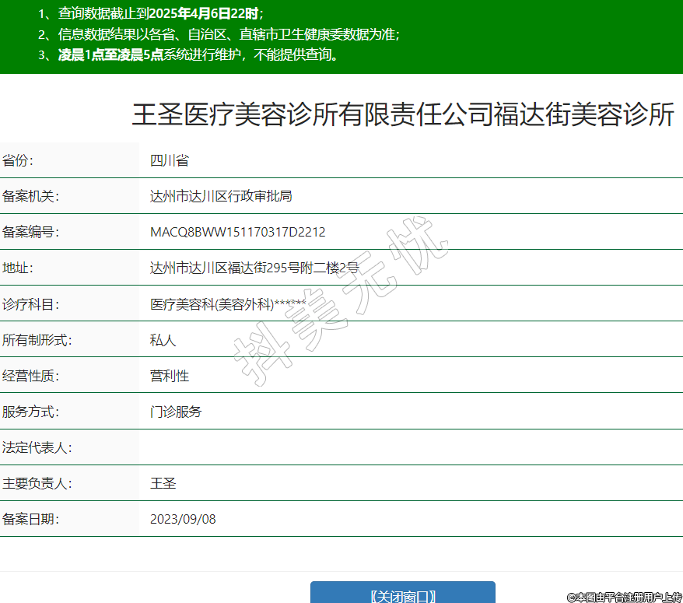Click the 【关闭窗口】 close window button
The height and width of the screenshot is (603, 683).
coord(402,595)
